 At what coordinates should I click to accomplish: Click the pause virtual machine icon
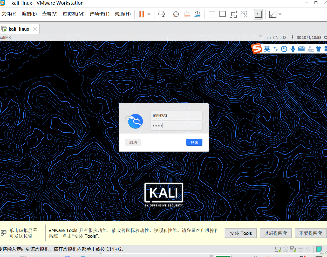coord(142,14)
